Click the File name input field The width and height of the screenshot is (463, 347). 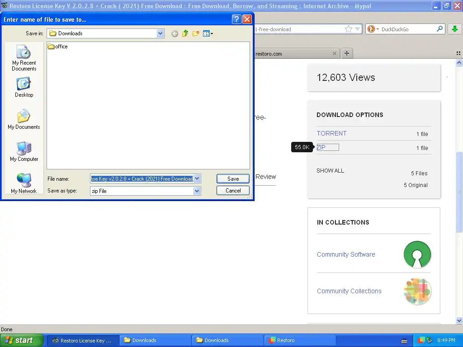[142, 179]
